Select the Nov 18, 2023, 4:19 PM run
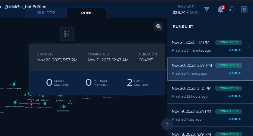The image size is (253, 136). [210, 131]
